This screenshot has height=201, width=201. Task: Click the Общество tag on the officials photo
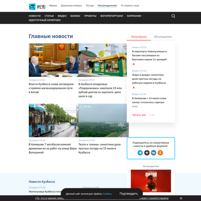pyautogui.click(x=37, y=46)
